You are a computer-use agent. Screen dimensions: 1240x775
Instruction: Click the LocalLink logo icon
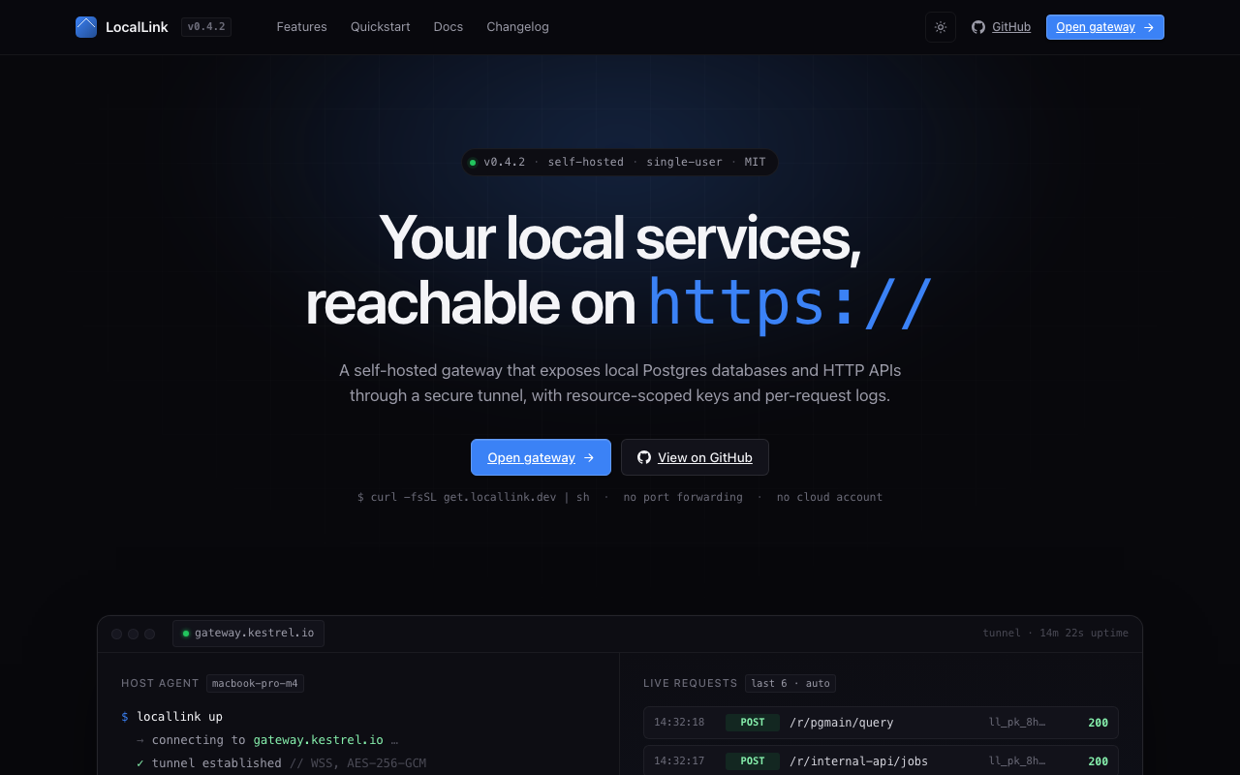(x=86, y=27)
